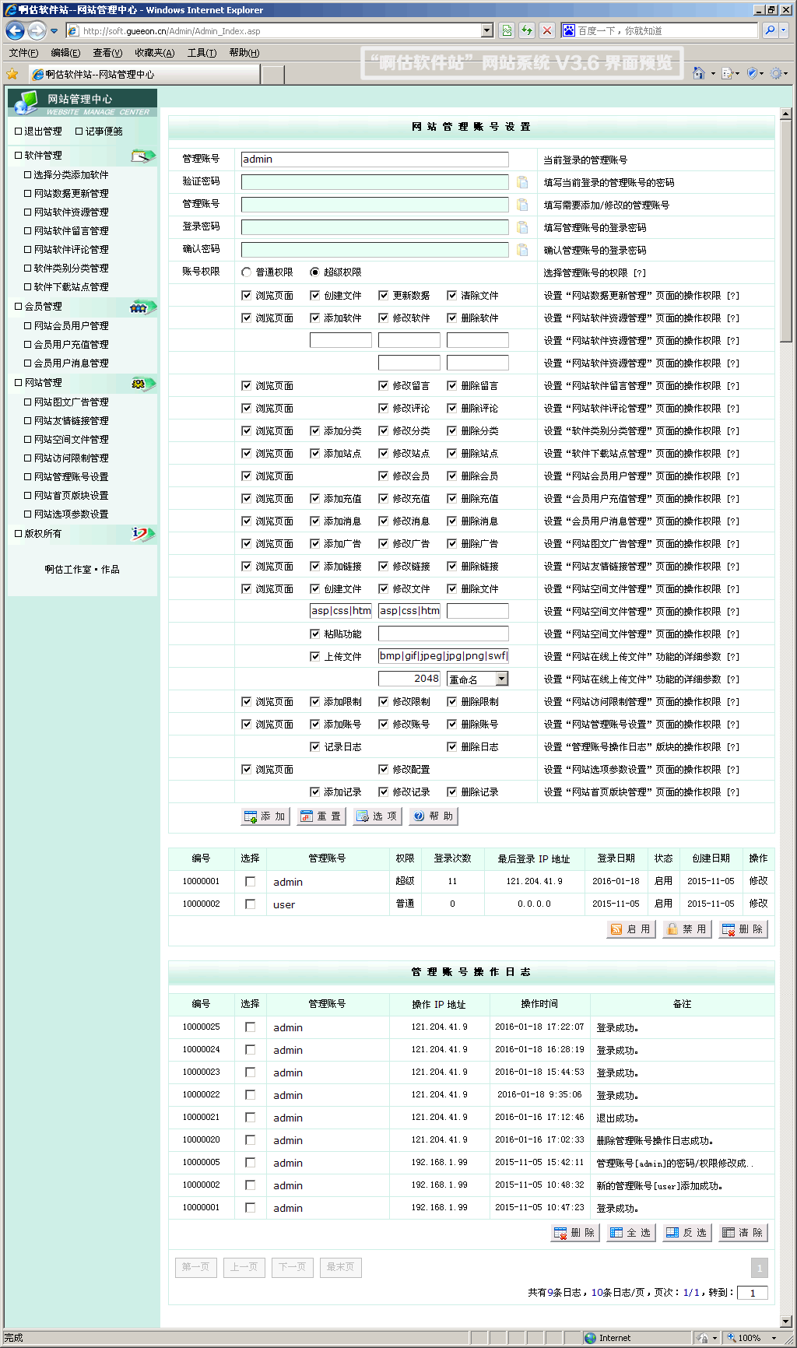Click the favorites star icon
Image resolution: width=797 pixels, height=1348 pixels.
coord(12,74)
